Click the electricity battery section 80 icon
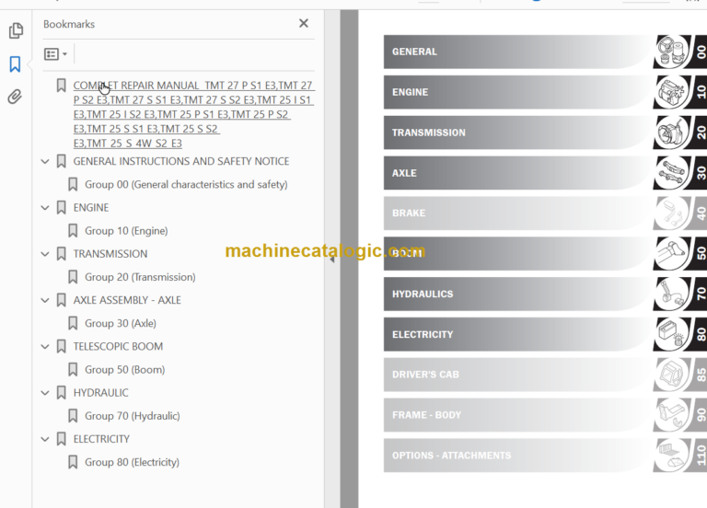The height and width of the screenshot is (508, 707). point(672,334)
